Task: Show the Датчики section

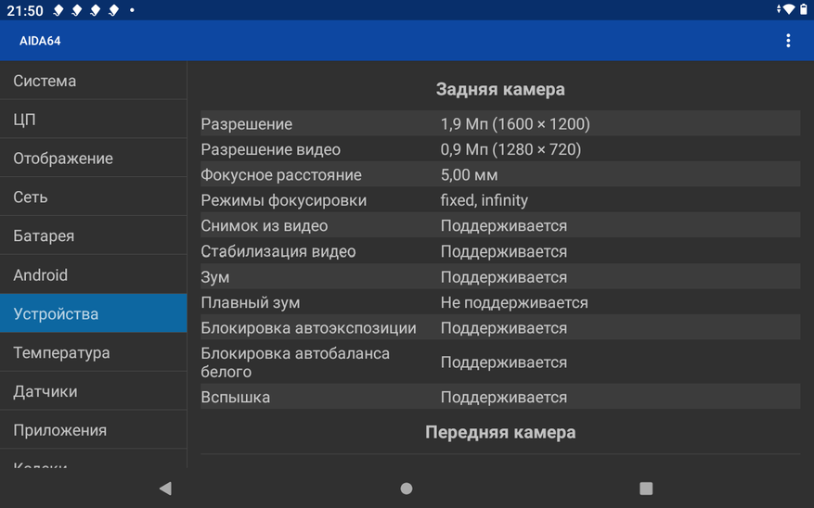Action: click(x=94, y=391)
